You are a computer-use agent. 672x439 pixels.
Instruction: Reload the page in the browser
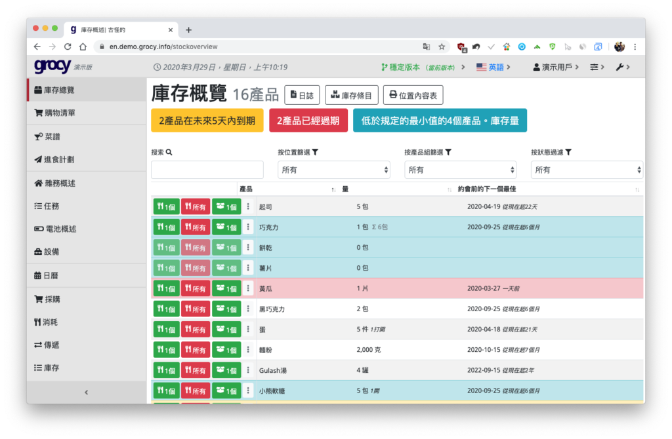68,47
